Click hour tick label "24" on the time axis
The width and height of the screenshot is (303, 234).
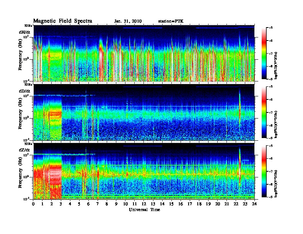[254, 204]
